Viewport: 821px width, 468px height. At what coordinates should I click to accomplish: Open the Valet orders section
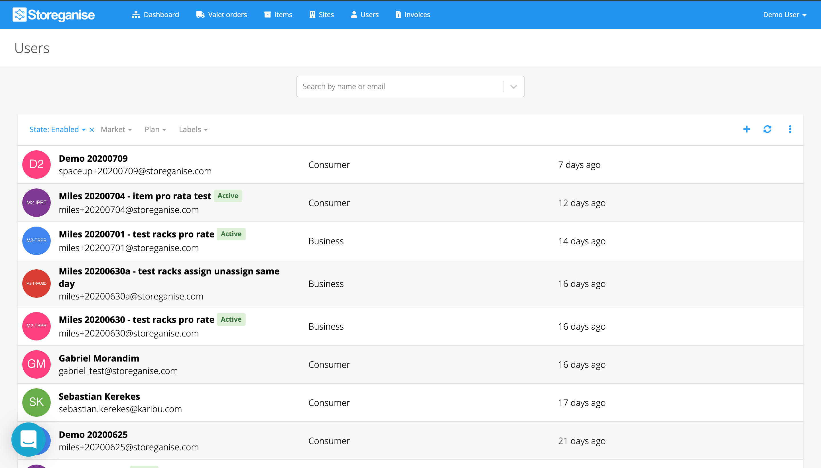pos(221,15)
